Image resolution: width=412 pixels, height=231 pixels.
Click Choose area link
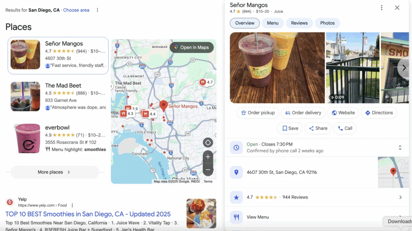click(76, 10)
